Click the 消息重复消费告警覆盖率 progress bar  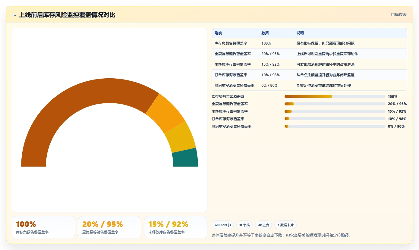(335, 126)
